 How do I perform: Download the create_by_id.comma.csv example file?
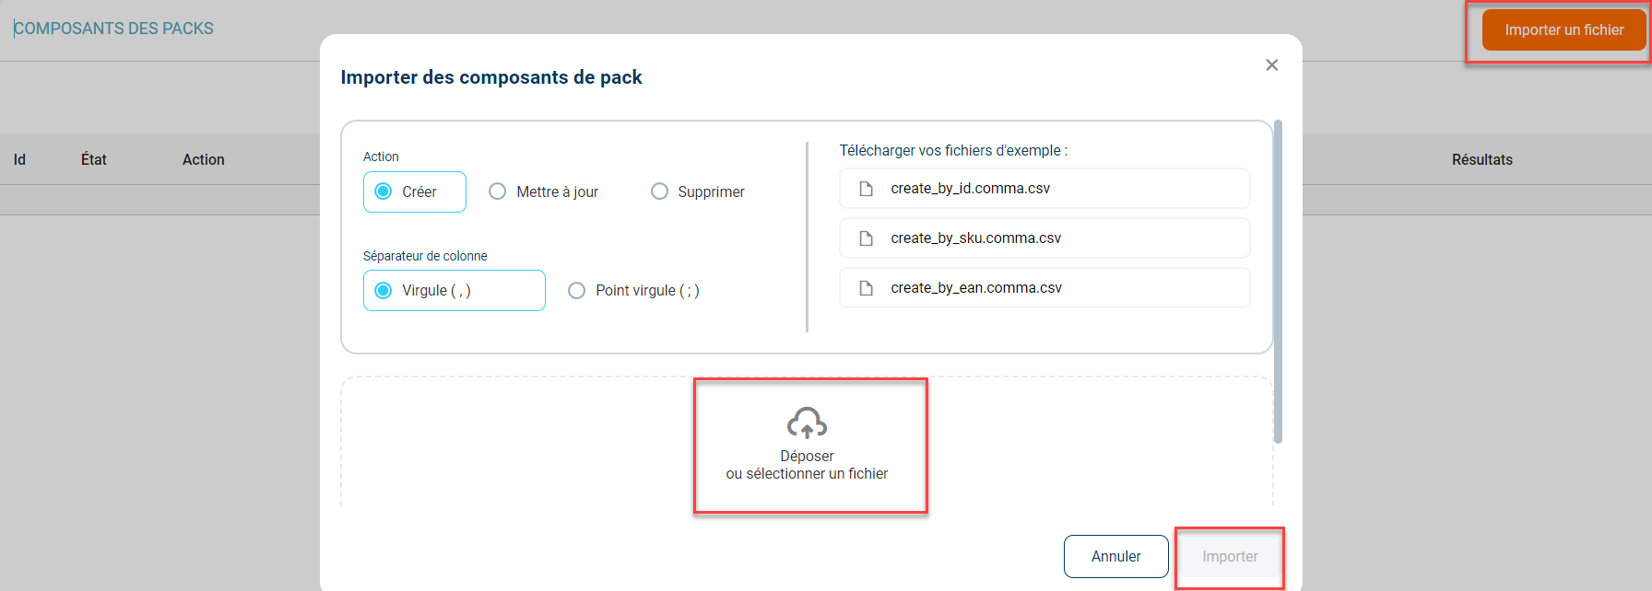tap(970, 189)
